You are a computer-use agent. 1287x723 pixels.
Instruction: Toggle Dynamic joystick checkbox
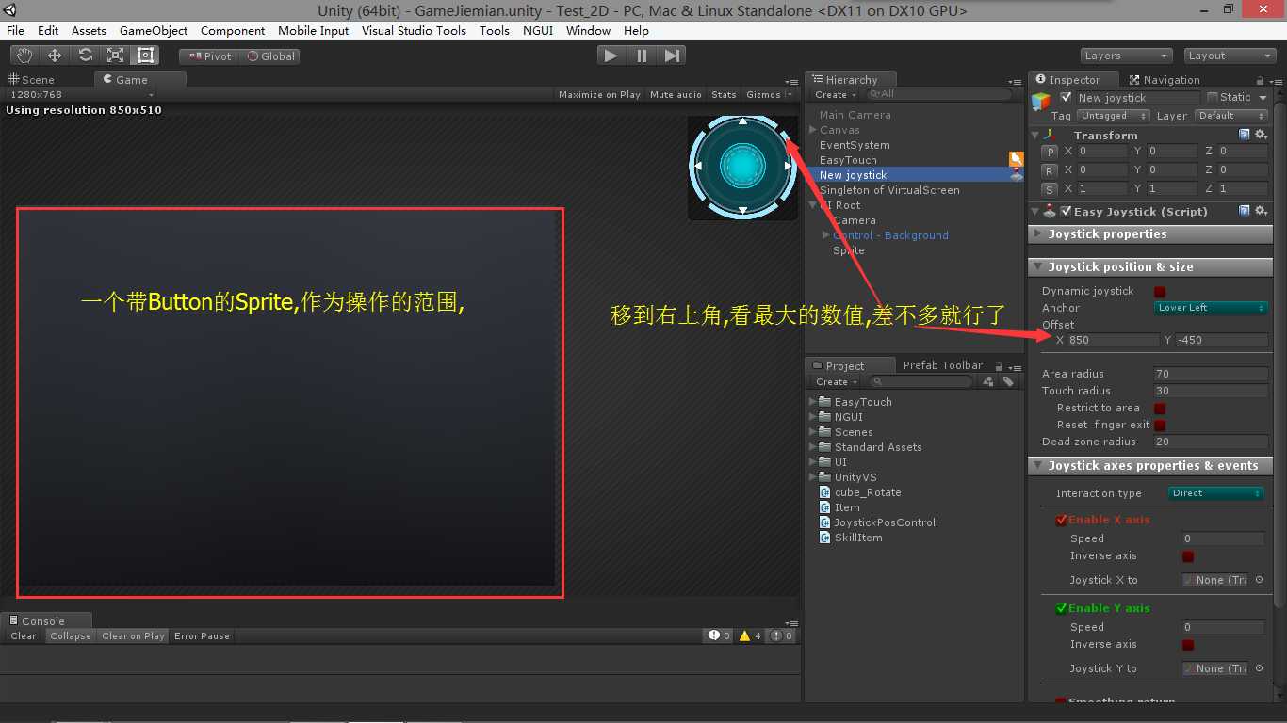pyautogui.click(x=1160, y=291)
